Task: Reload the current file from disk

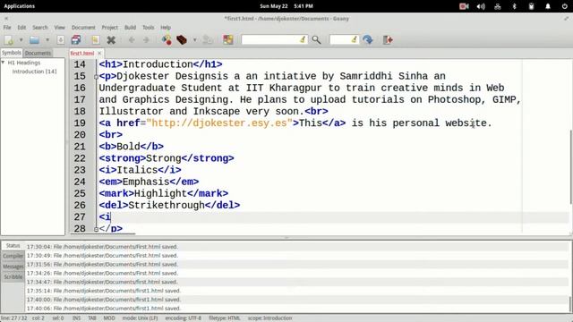Action: (96, 39)
